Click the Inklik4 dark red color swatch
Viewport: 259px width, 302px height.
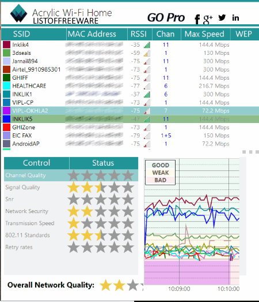click(x=6, y=44)
